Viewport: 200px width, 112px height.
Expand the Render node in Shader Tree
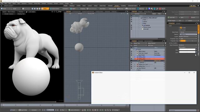tap(134, 49)
